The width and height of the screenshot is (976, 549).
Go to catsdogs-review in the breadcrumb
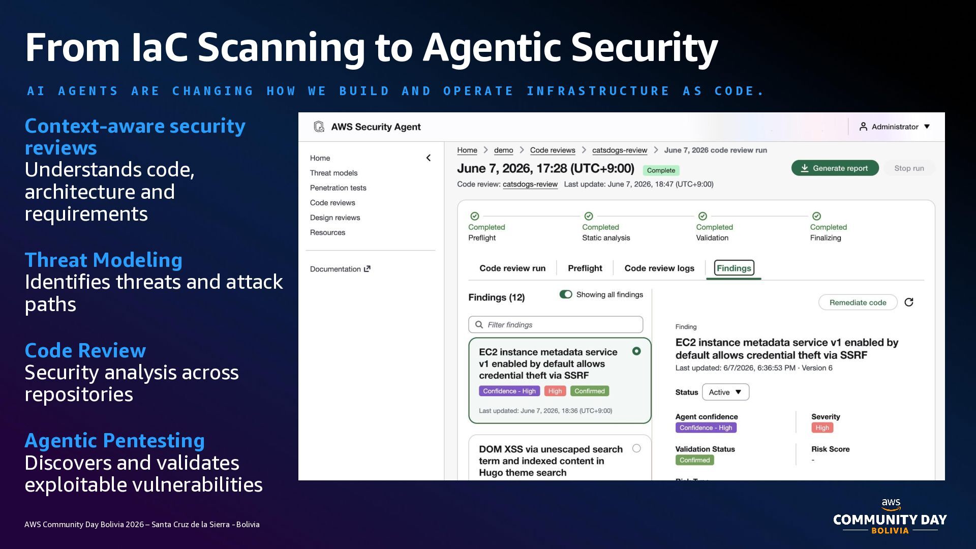tap(620, 150)
